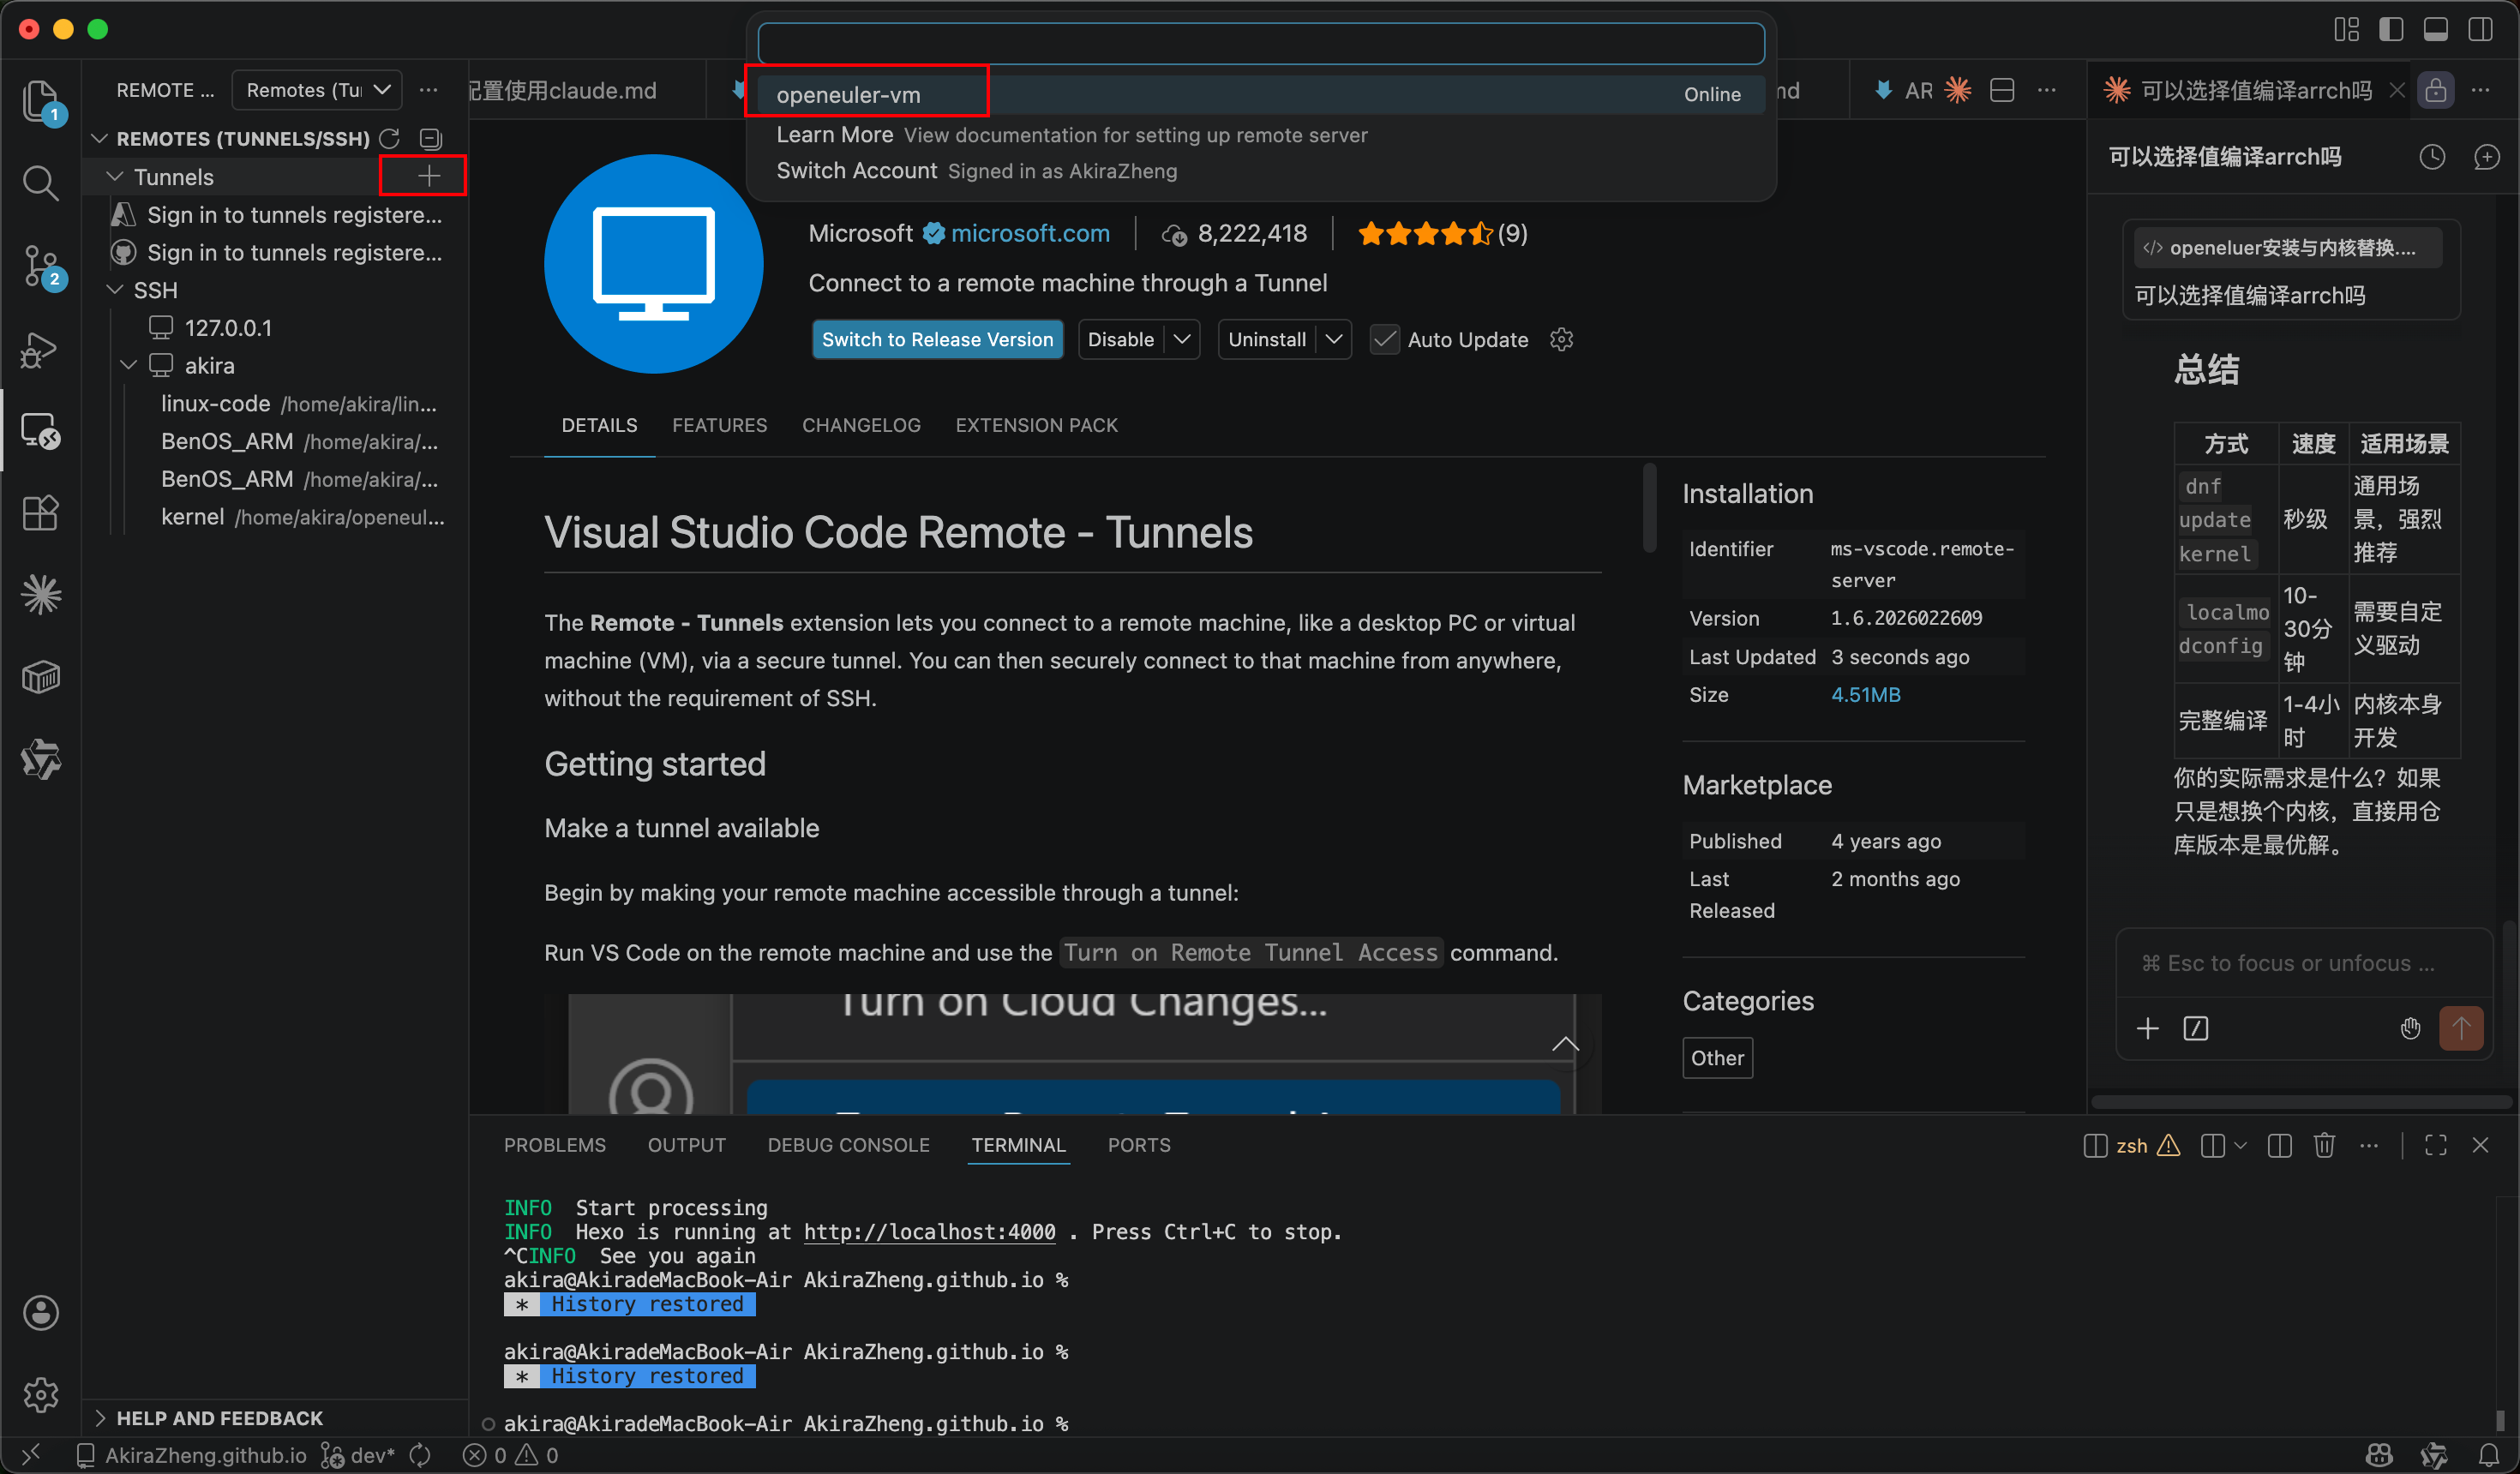Toggle the Auto Update checkbox
2520x1474 pixels.
coord(1384,340)
